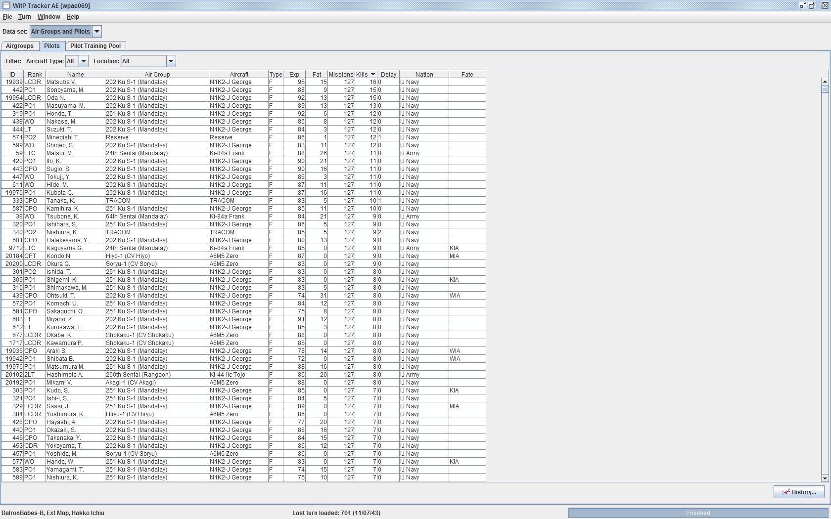Switch to the Pilot Training Pool tab
This screenshot has width=831, height=519.
[95, 46]
